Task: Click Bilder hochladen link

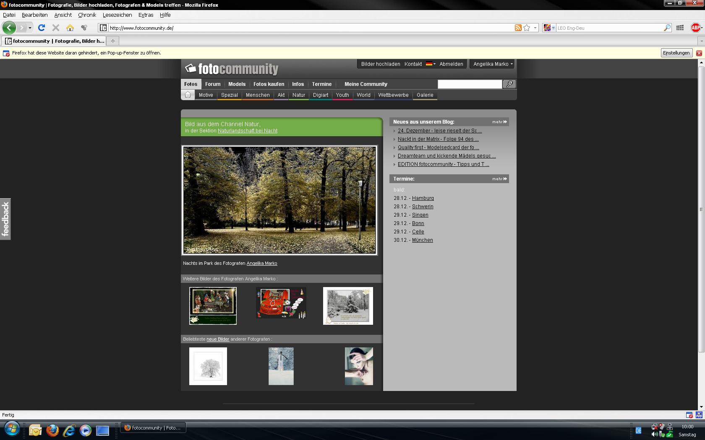Action: click(381, 64)
